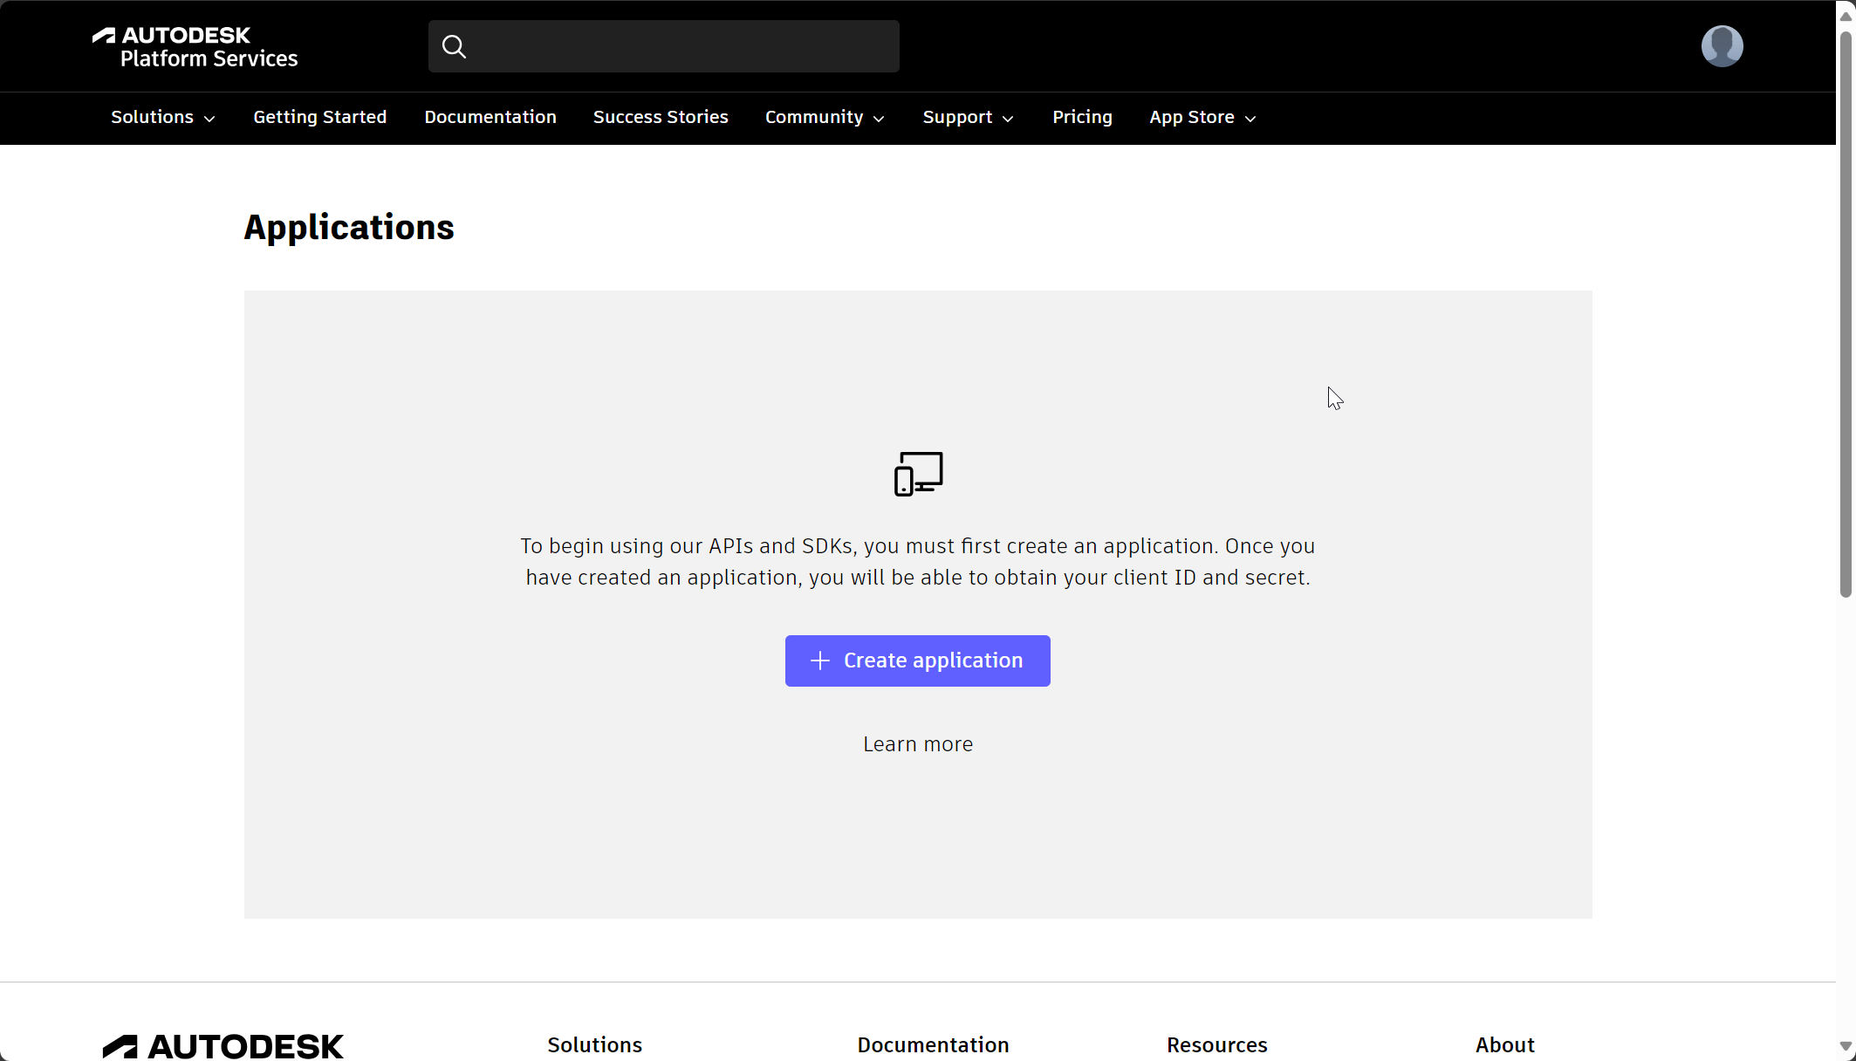Image resolution: width=1856 pixels, height=1061 pixels.
Task: Open the user profile avatar
Action: [x=1722, y=46]
